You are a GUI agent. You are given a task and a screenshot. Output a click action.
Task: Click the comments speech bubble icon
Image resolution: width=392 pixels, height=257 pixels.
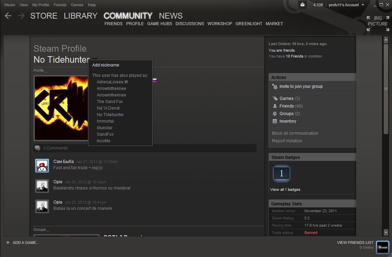tap(38, 148)
